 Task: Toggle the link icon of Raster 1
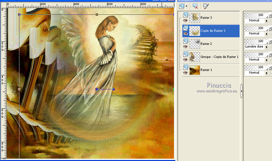click(x=270, y=68)
